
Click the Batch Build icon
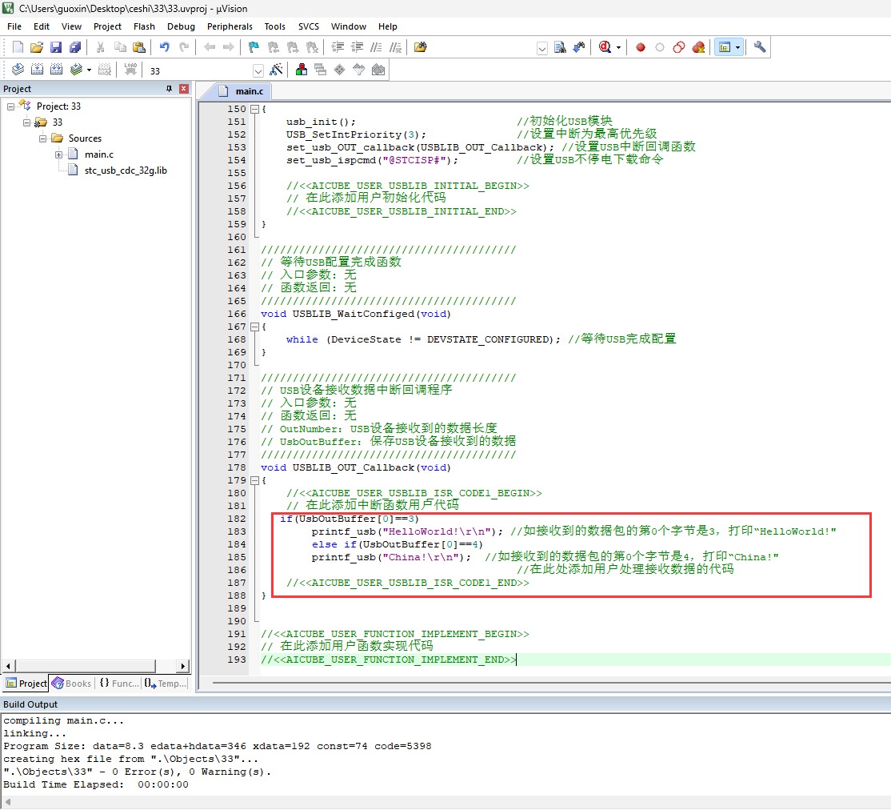click(x=75, y=70)
